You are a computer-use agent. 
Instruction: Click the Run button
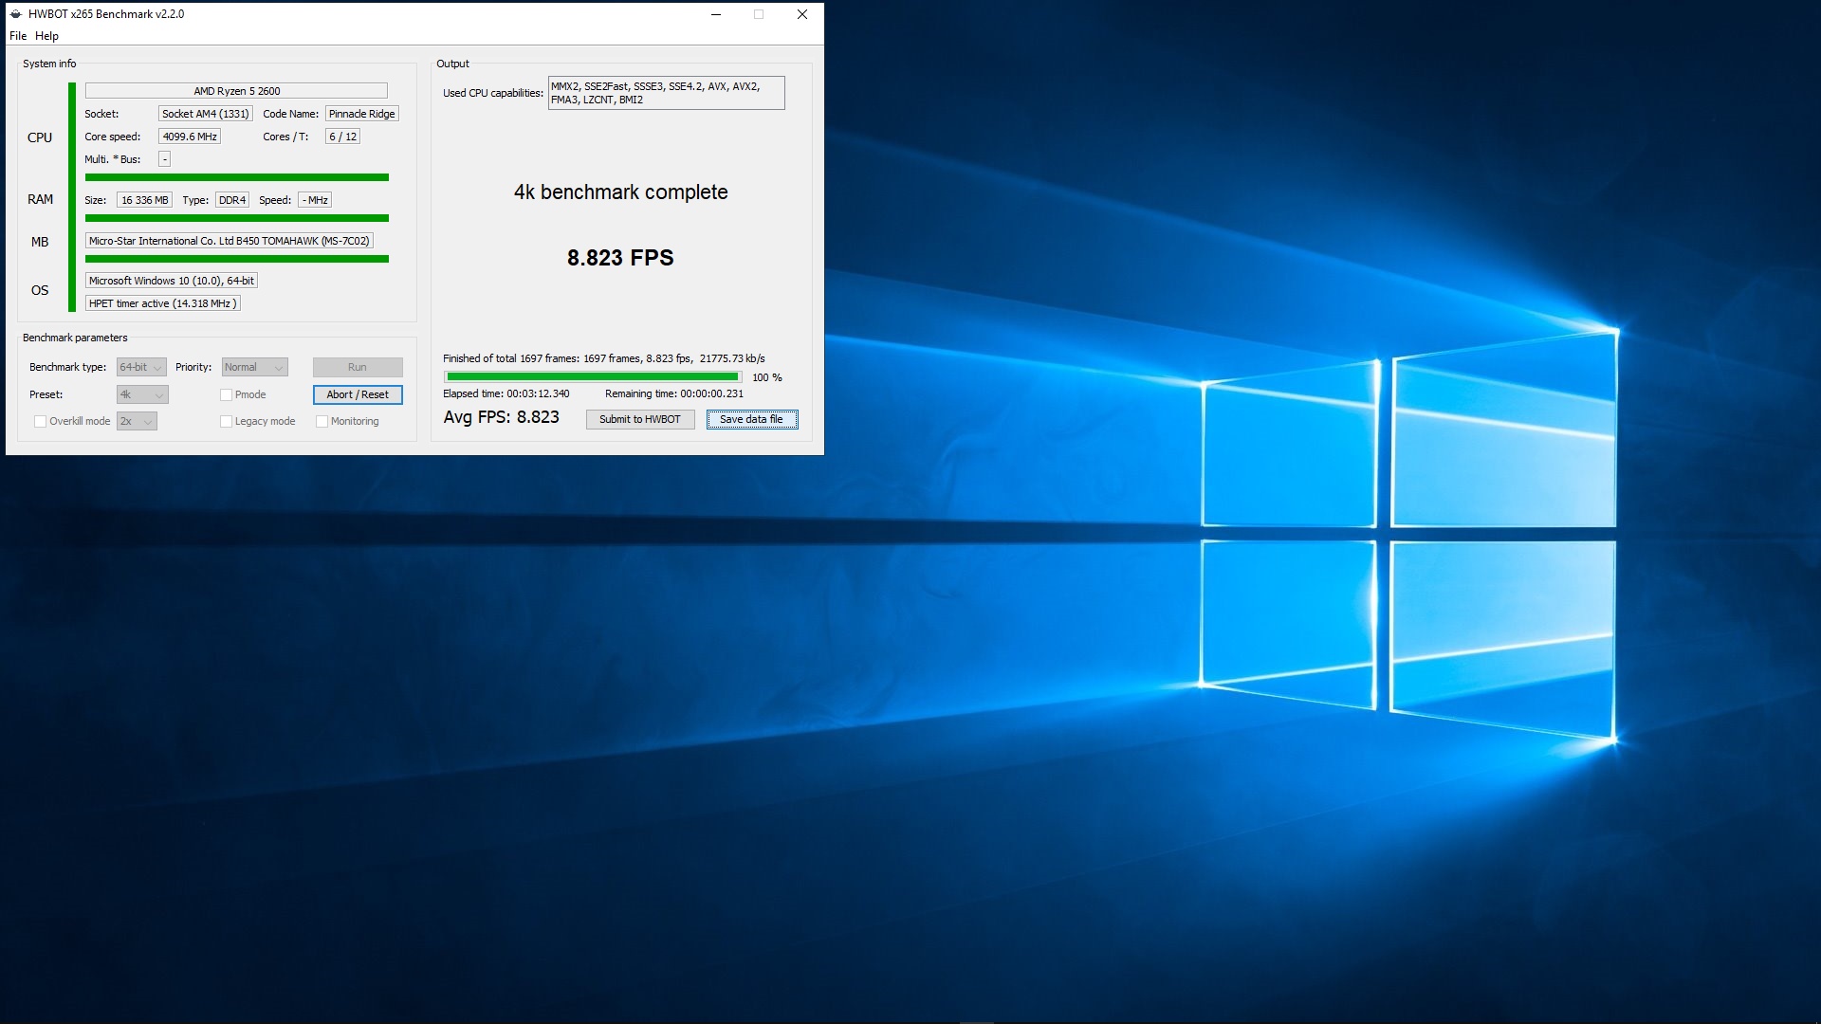click(358, 367)
